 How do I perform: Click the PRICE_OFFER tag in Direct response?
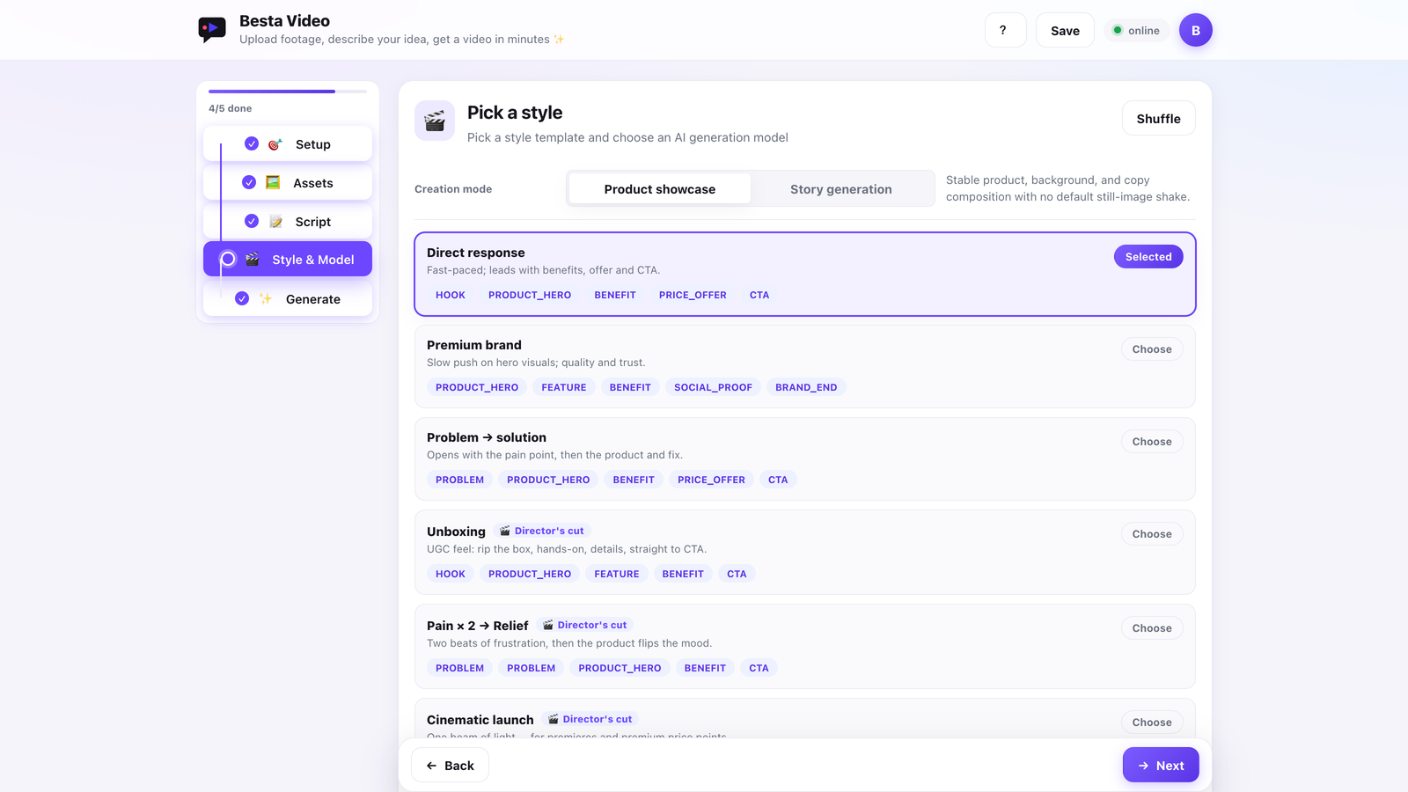coord(693,295)
